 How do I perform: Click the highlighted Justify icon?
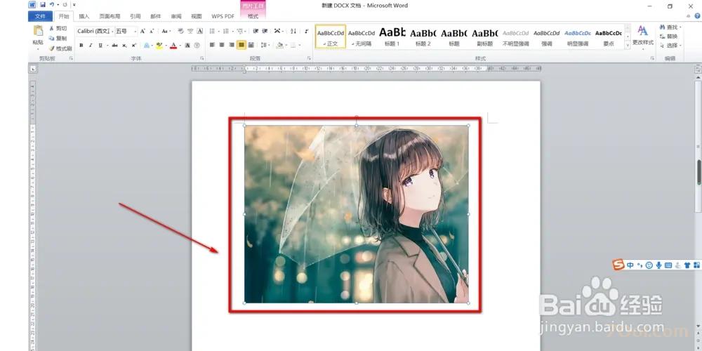[x=241, y=45]
